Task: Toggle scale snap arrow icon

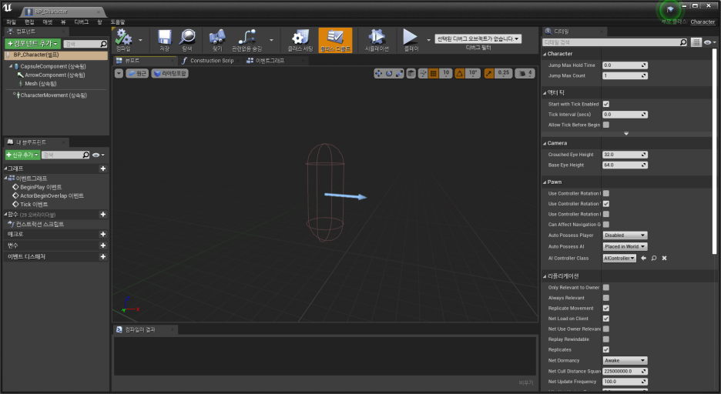Action: 489,73
